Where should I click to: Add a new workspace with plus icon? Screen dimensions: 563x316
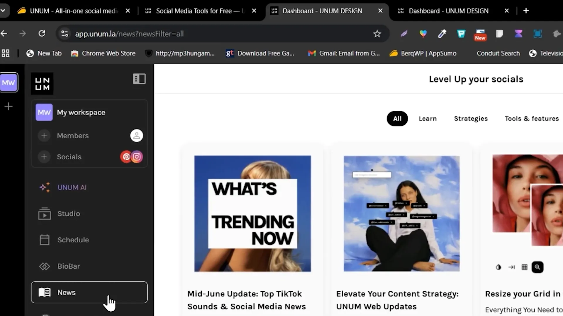pos(9,106)
